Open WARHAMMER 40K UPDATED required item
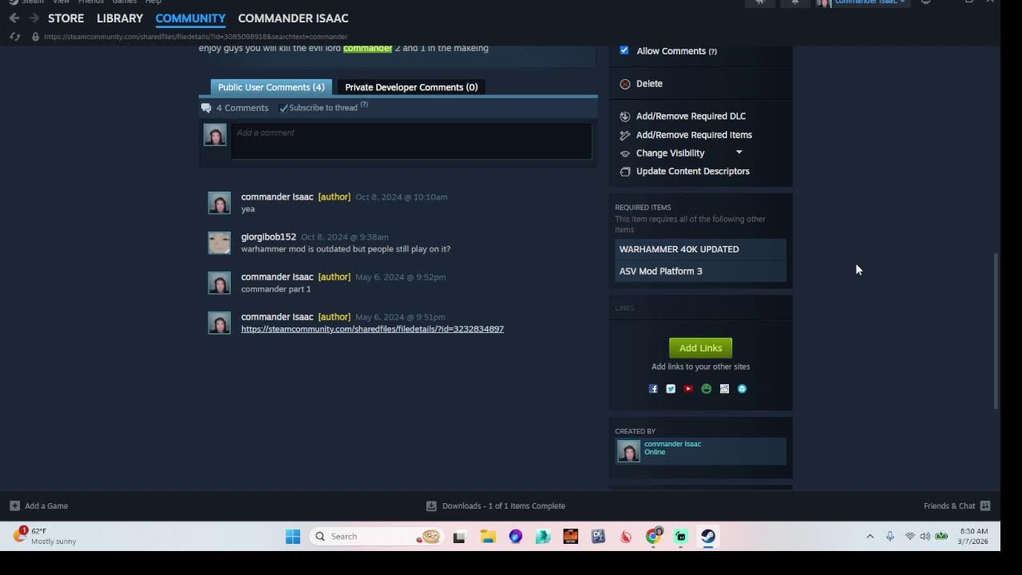1022x575 pixels. (x=700, y=249)
